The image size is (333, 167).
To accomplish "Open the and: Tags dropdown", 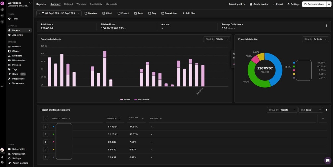I will coord(311,110).
